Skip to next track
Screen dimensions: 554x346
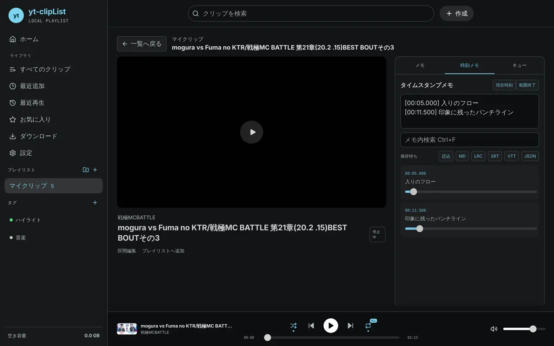[x=351, y=326]
